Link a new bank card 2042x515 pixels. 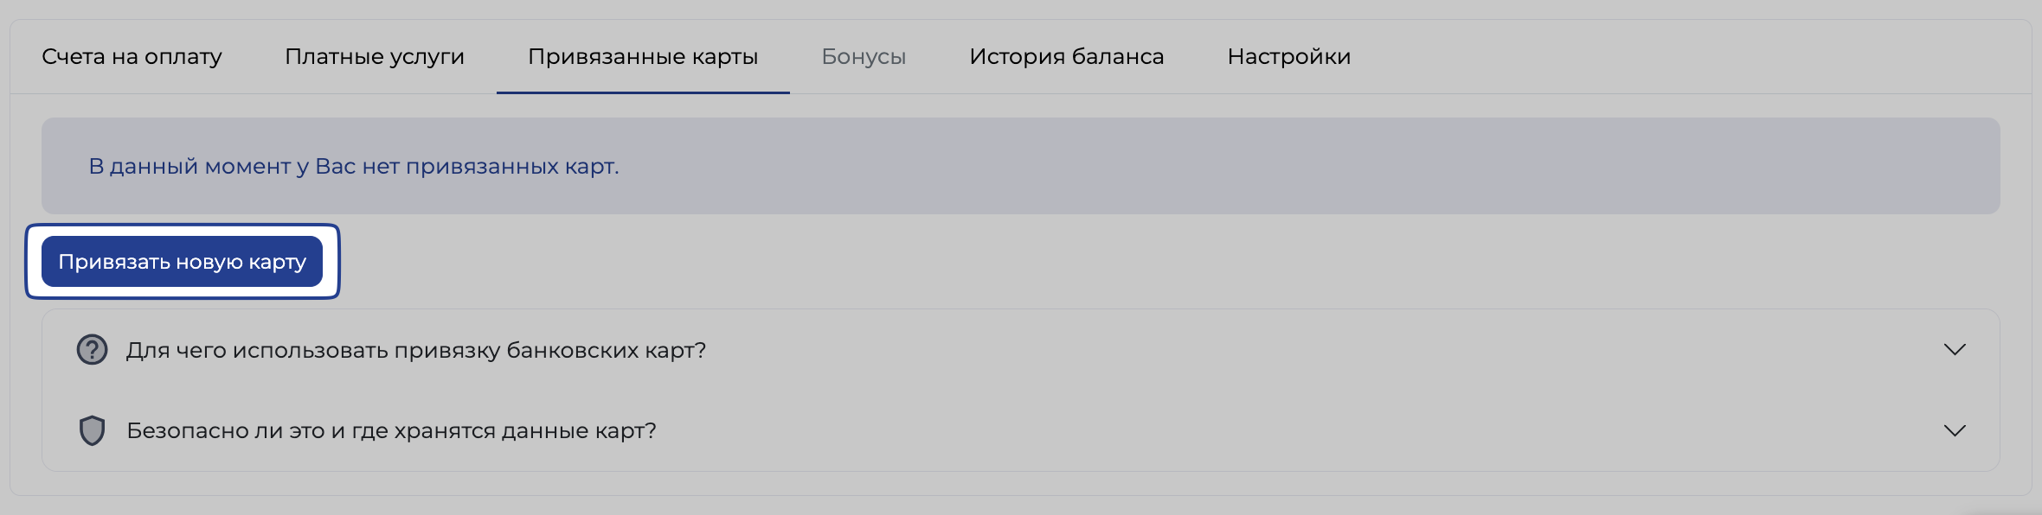pos(182,262)
